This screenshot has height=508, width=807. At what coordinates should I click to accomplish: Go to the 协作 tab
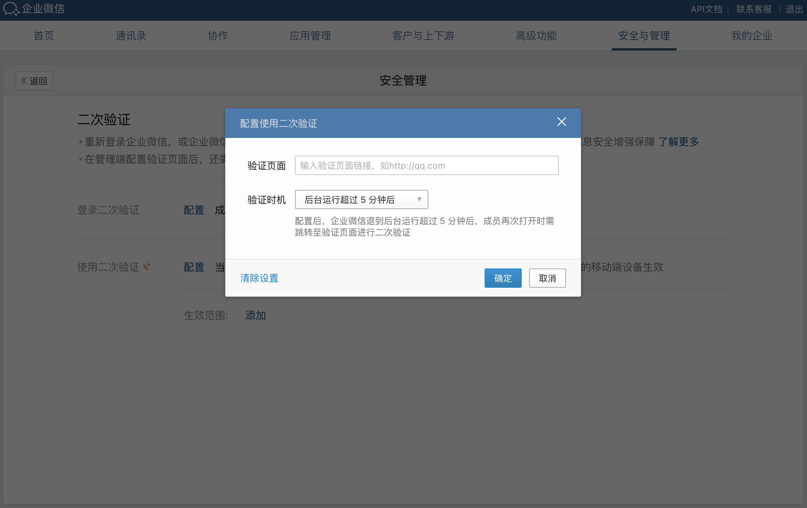pos(217,36)
